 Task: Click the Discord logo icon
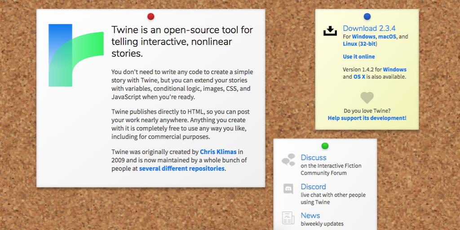288,189
